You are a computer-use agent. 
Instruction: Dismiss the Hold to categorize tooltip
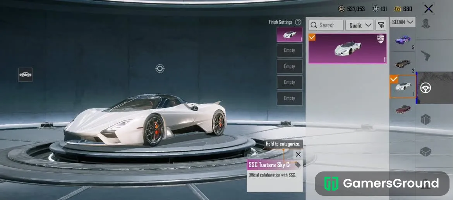pos(298,154)
